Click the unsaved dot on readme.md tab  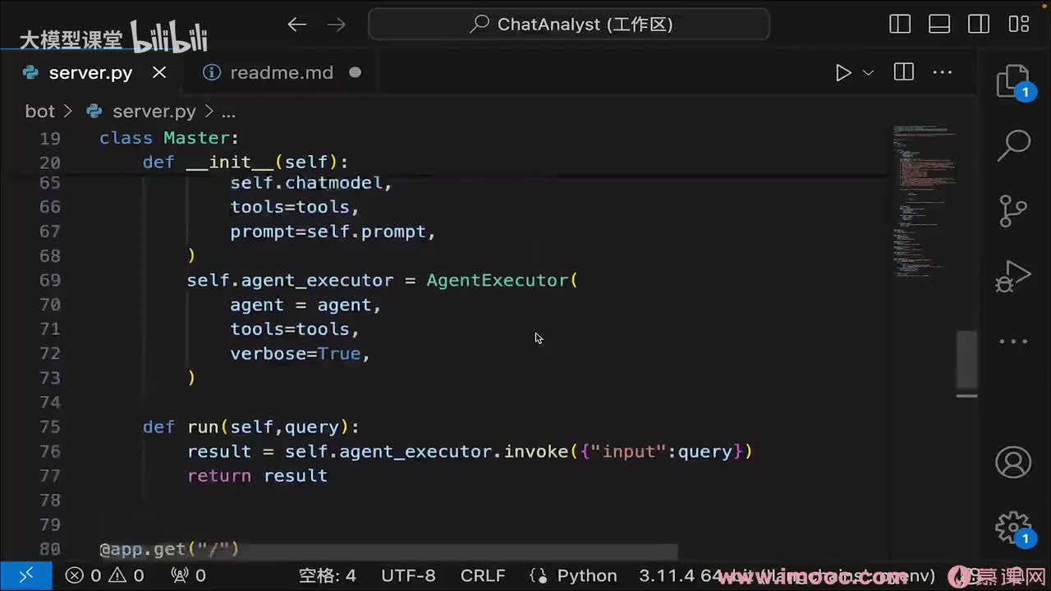355,72
